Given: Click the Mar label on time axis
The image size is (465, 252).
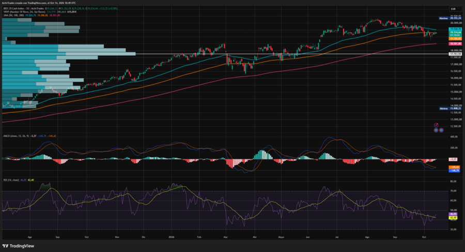Looking at the screenshot, I should click(226, 237).
